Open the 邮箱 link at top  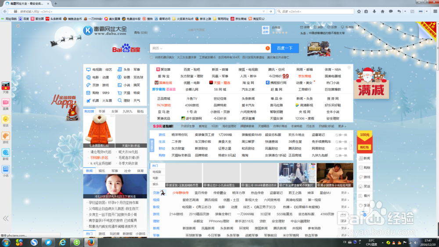305,27
